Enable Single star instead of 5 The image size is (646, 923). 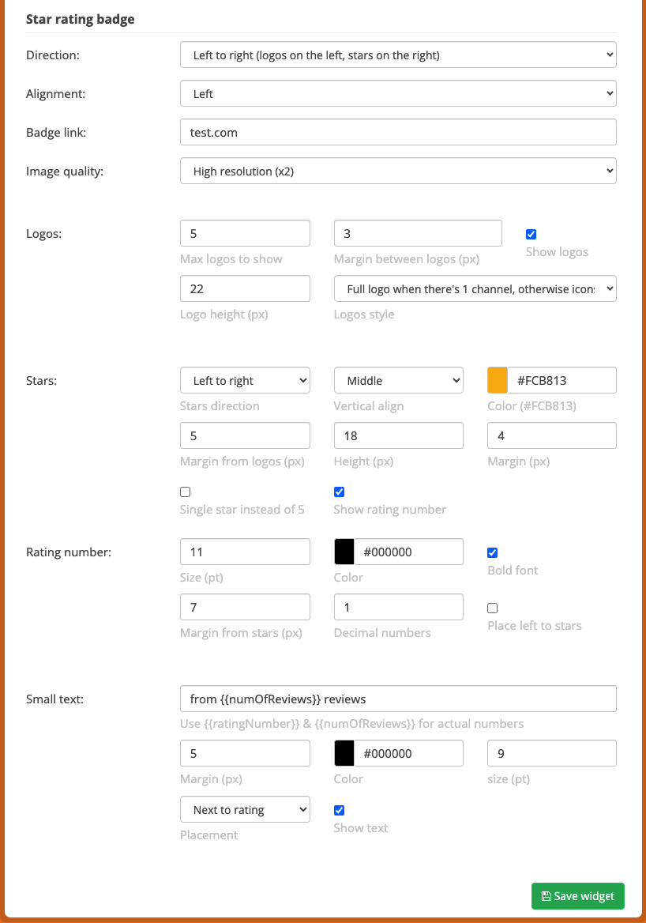point(186,492)
